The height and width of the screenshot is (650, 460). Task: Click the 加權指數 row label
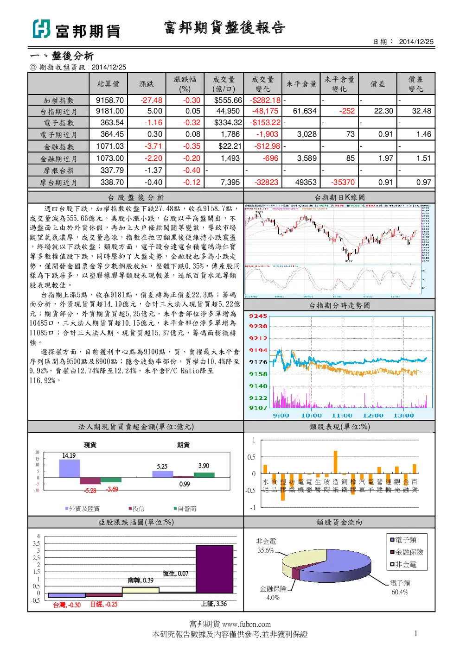pyautogui.click(x=59, y=101)
